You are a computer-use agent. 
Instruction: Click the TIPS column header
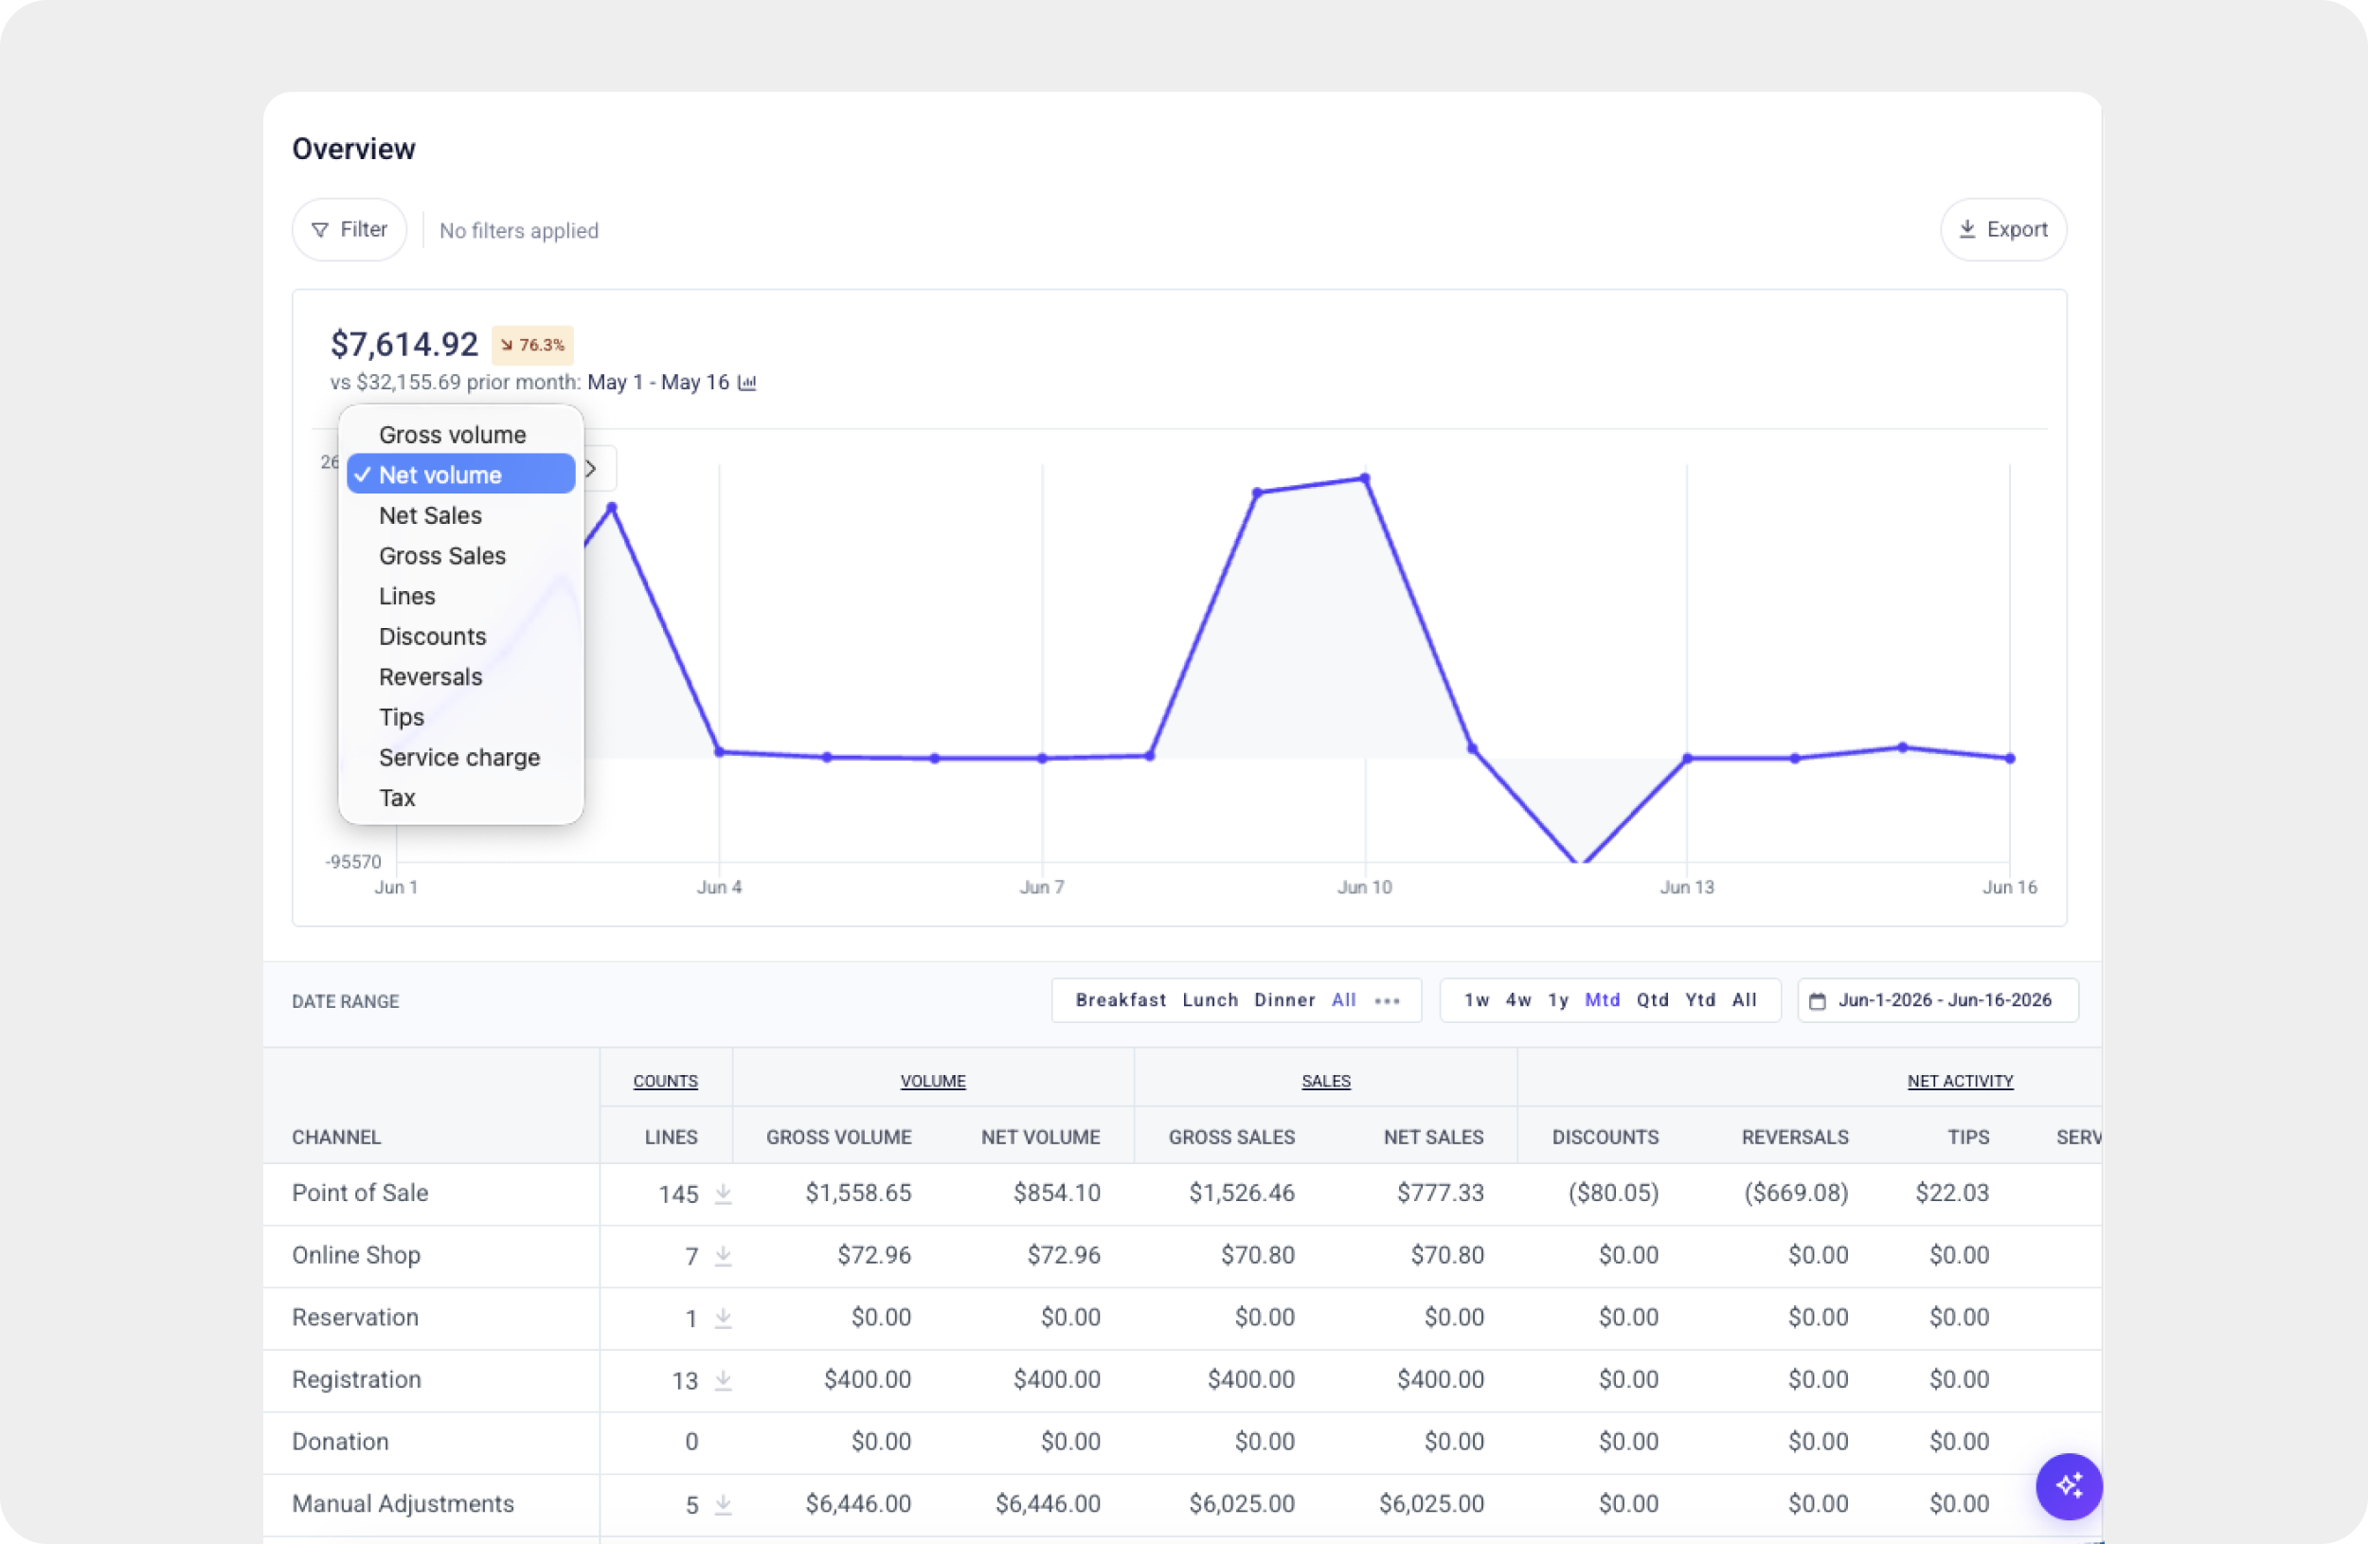1969,1137
